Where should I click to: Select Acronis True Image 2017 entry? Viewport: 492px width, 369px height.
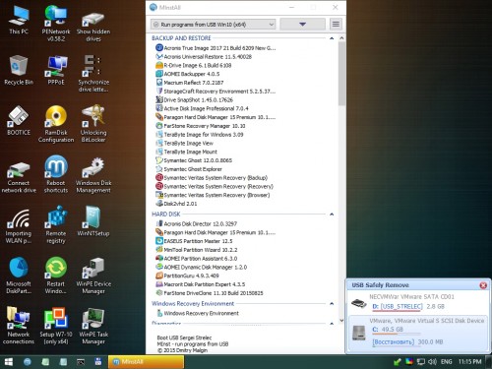215,48
